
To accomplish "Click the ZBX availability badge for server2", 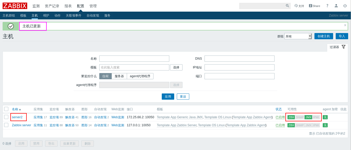I will 291,117.
